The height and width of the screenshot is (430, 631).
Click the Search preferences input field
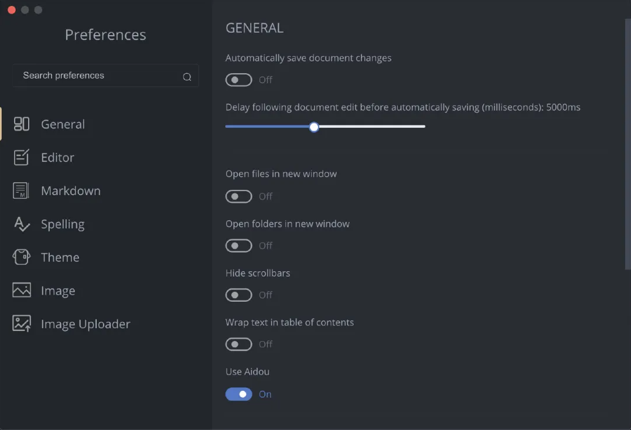point(105,76)
